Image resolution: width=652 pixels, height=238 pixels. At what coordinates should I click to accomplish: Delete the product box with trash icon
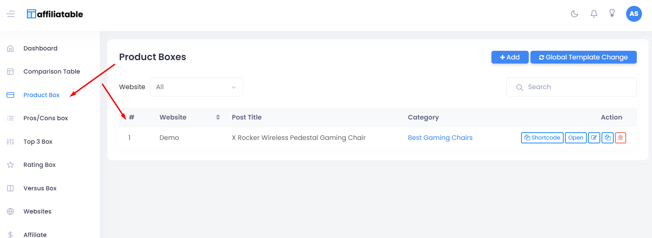click(x=621, y=138)
